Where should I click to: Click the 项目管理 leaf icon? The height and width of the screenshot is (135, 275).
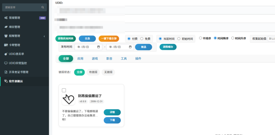point(6,27)
